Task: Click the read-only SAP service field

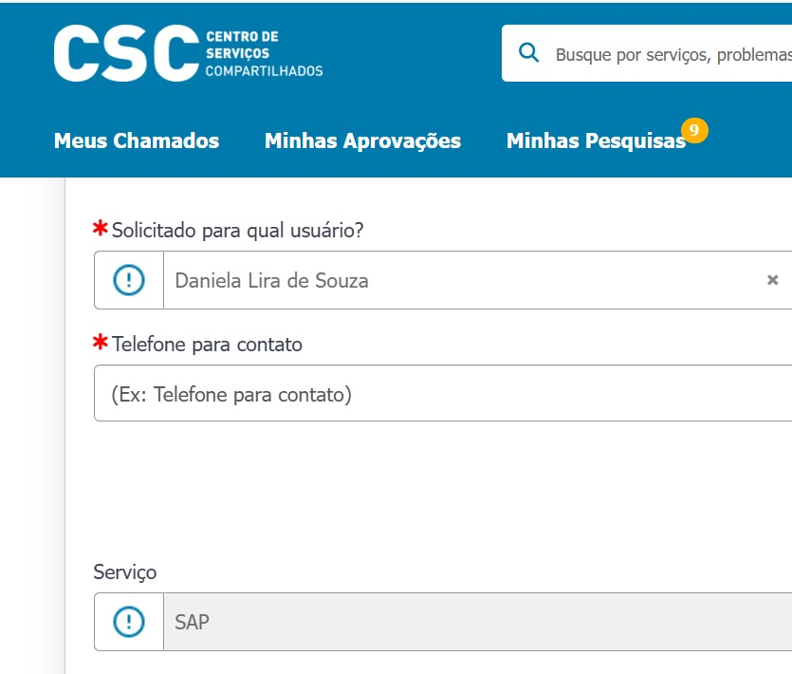Action: tap(477, 622)
